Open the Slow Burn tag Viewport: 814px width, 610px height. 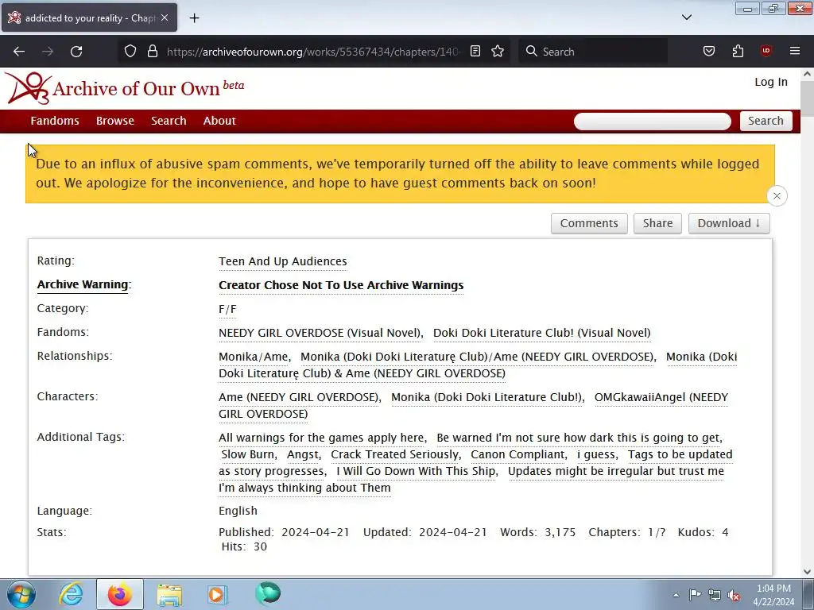(x=248, y=454)
